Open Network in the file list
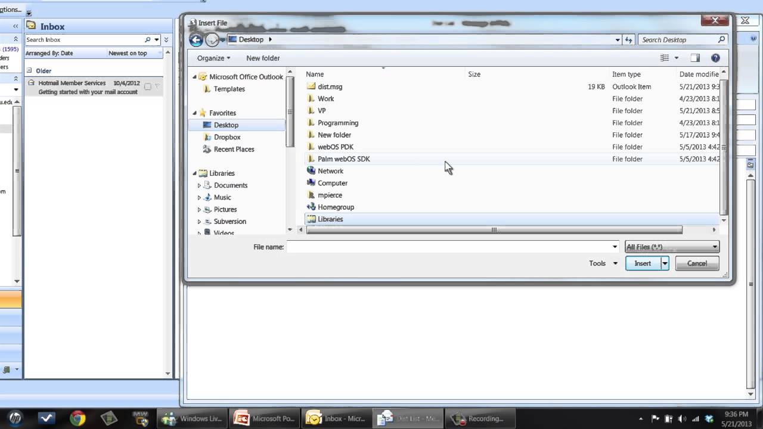The width and height of the screenshot is (763, 429). pos(330,171)
